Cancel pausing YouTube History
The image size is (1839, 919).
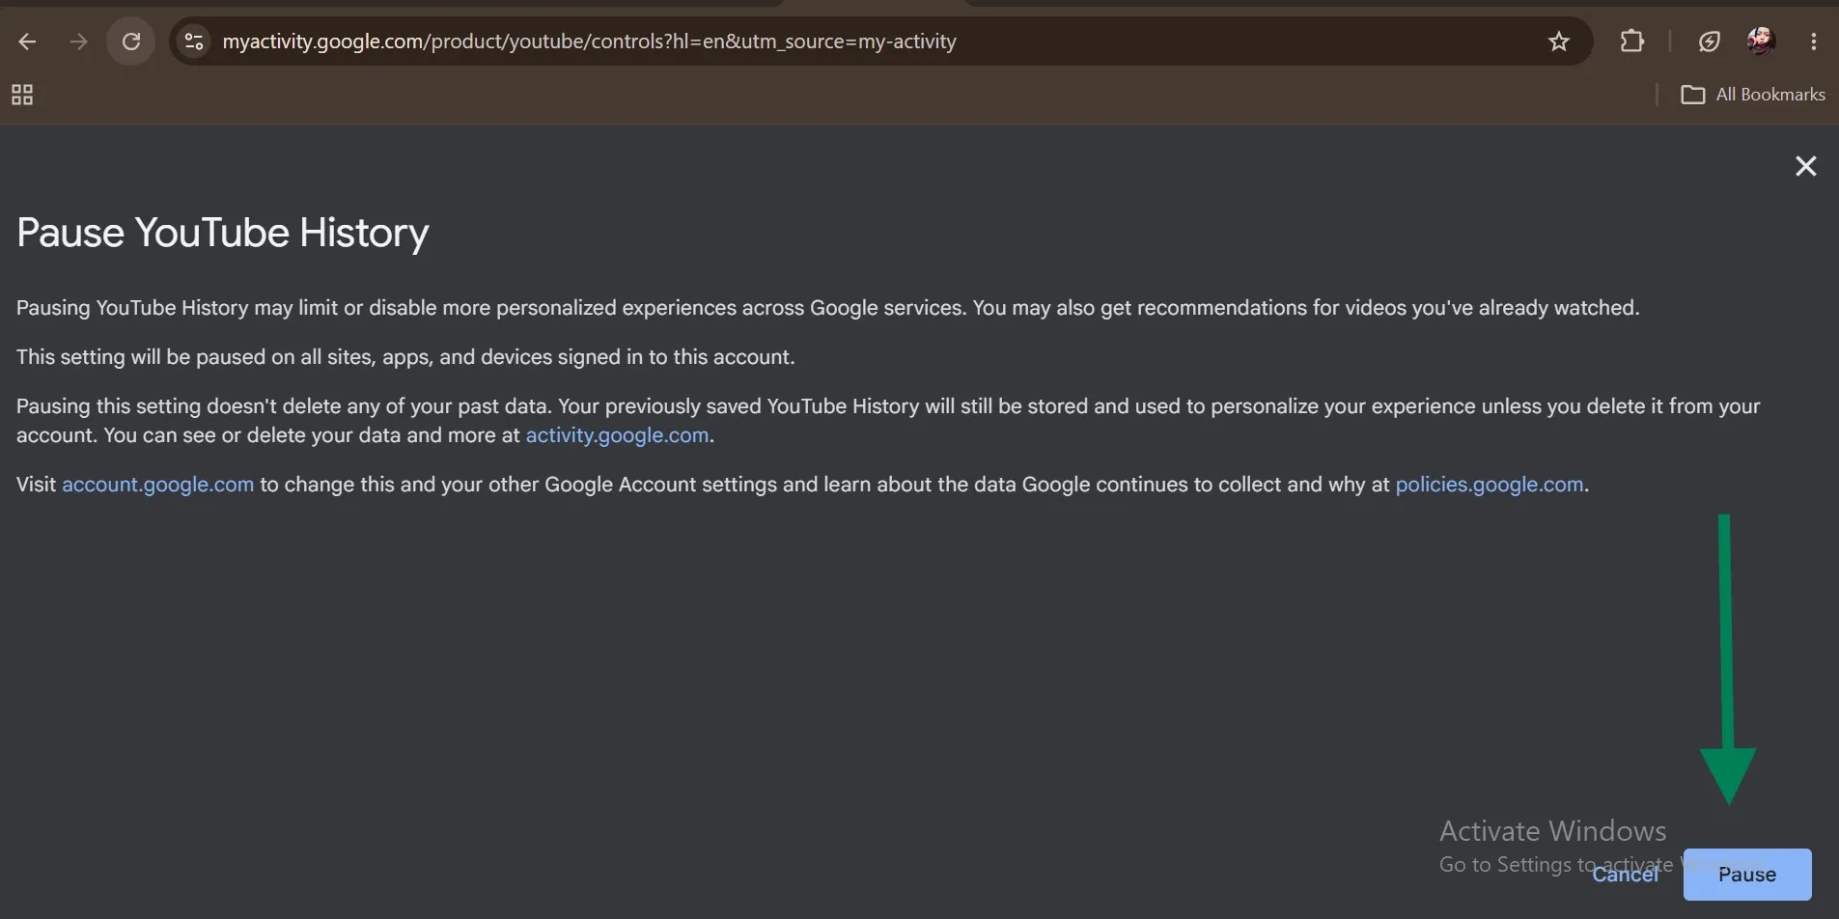(x=1626, y=875)
